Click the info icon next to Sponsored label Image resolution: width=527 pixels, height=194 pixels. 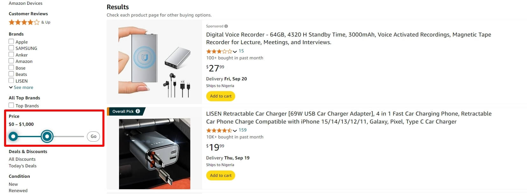226,26
